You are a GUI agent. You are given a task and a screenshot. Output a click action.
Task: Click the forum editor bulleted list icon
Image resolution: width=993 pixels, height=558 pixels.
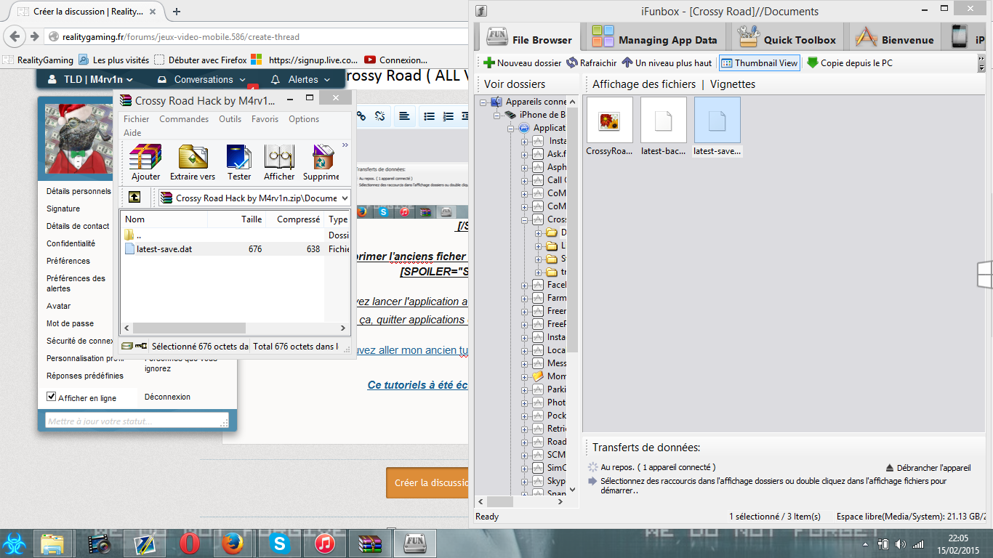click(x=429, y=116)
